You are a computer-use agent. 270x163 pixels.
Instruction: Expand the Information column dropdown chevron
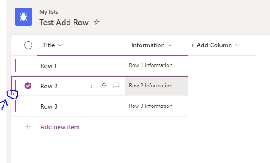tap(170, 45)
